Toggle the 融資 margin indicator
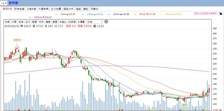 pyautogui.click(x=35, y=22)
